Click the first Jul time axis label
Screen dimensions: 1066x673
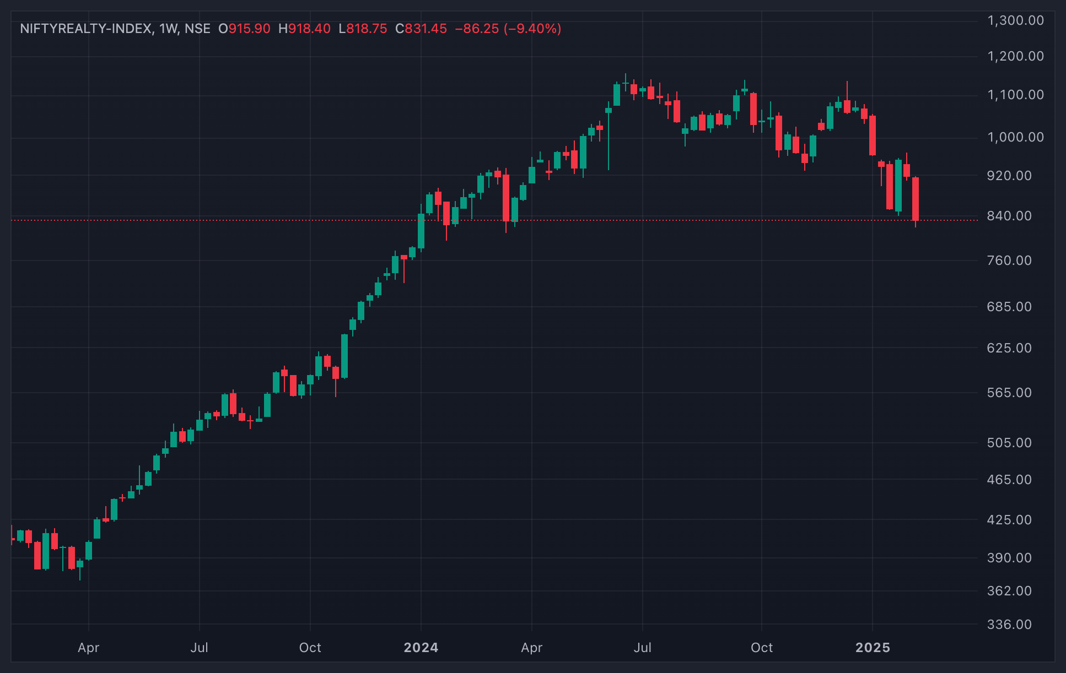tap(200, 648)
